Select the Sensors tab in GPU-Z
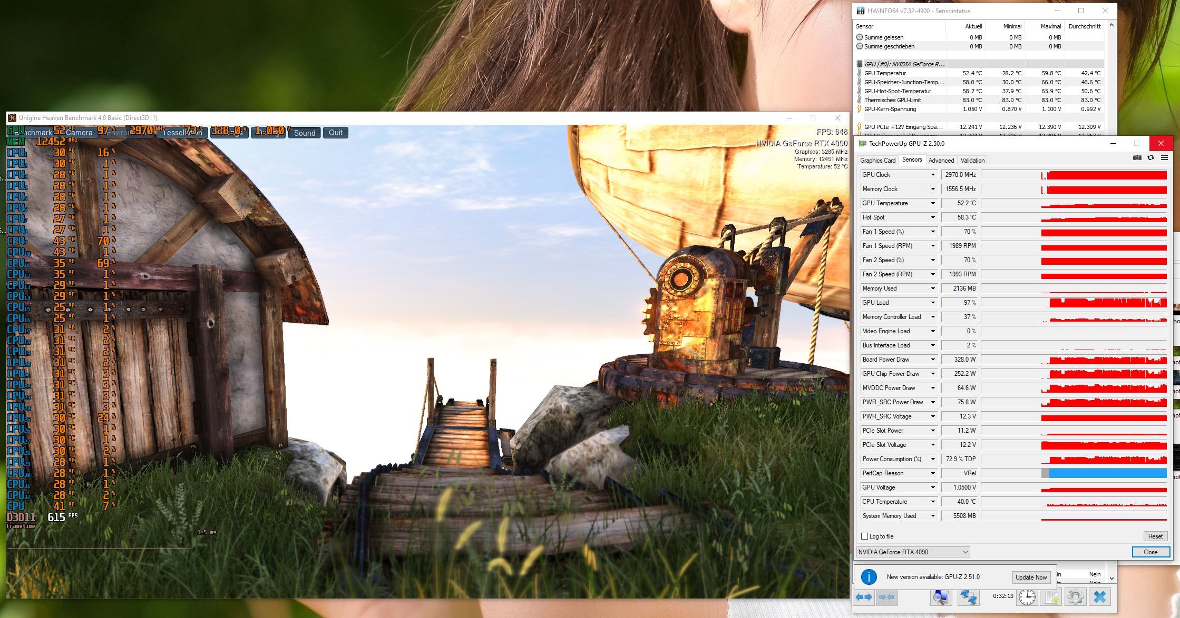 point(912,160)
